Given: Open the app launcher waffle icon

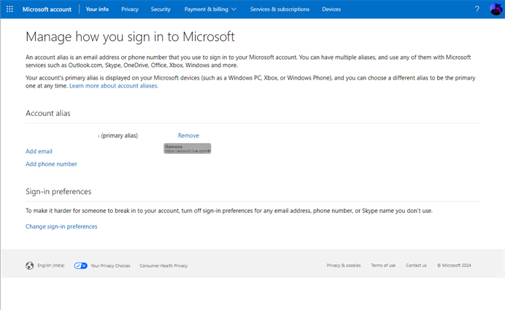Looking at the screenshot, I should [9, 9].
